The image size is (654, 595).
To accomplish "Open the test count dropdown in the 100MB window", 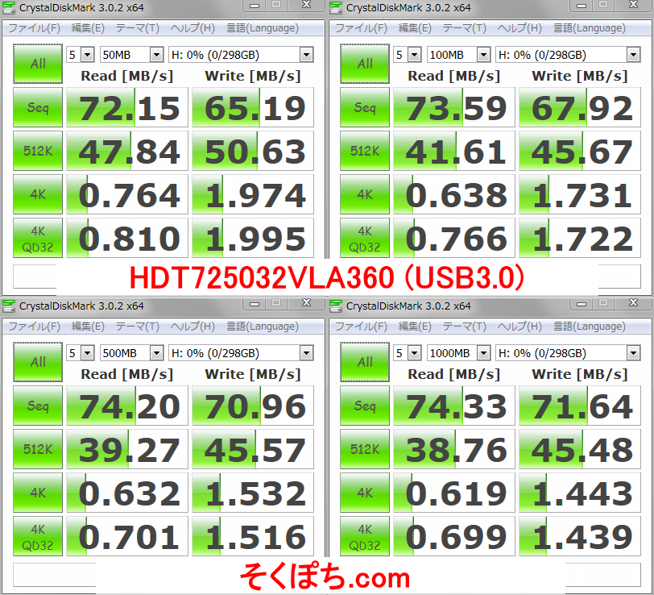I will tap(408, 55).
